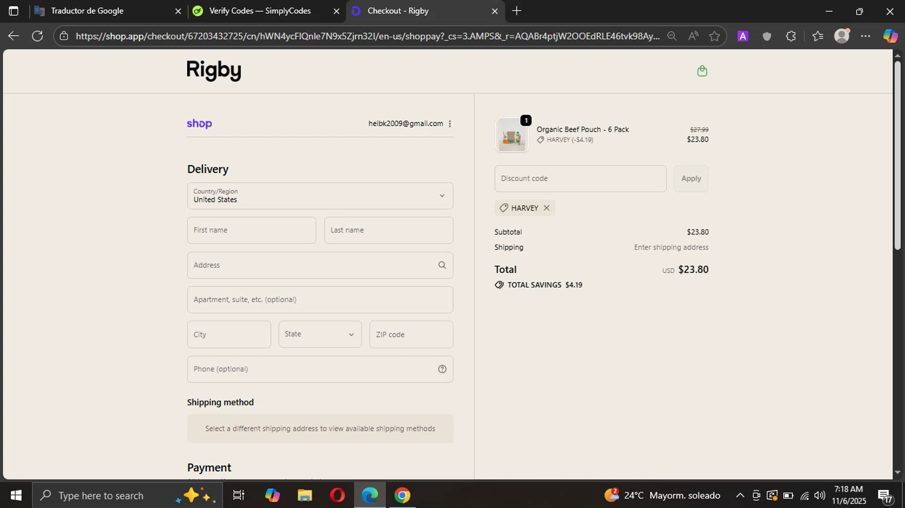This screenshot has height=508, width=905.
Task: Click the Shop Pay logo
Action: click(x=199, y=124)
